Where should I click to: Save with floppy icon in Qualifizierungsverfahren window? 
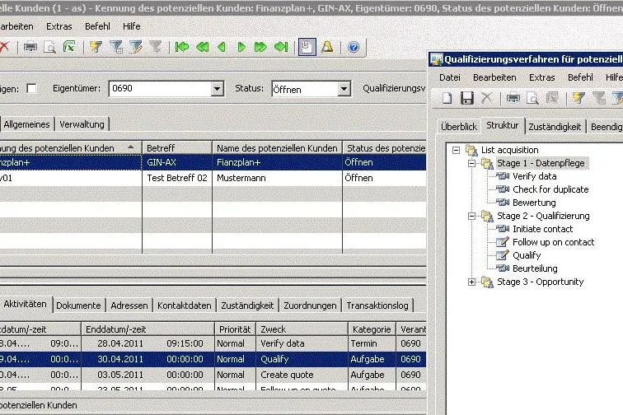click(x=467, y=98)
